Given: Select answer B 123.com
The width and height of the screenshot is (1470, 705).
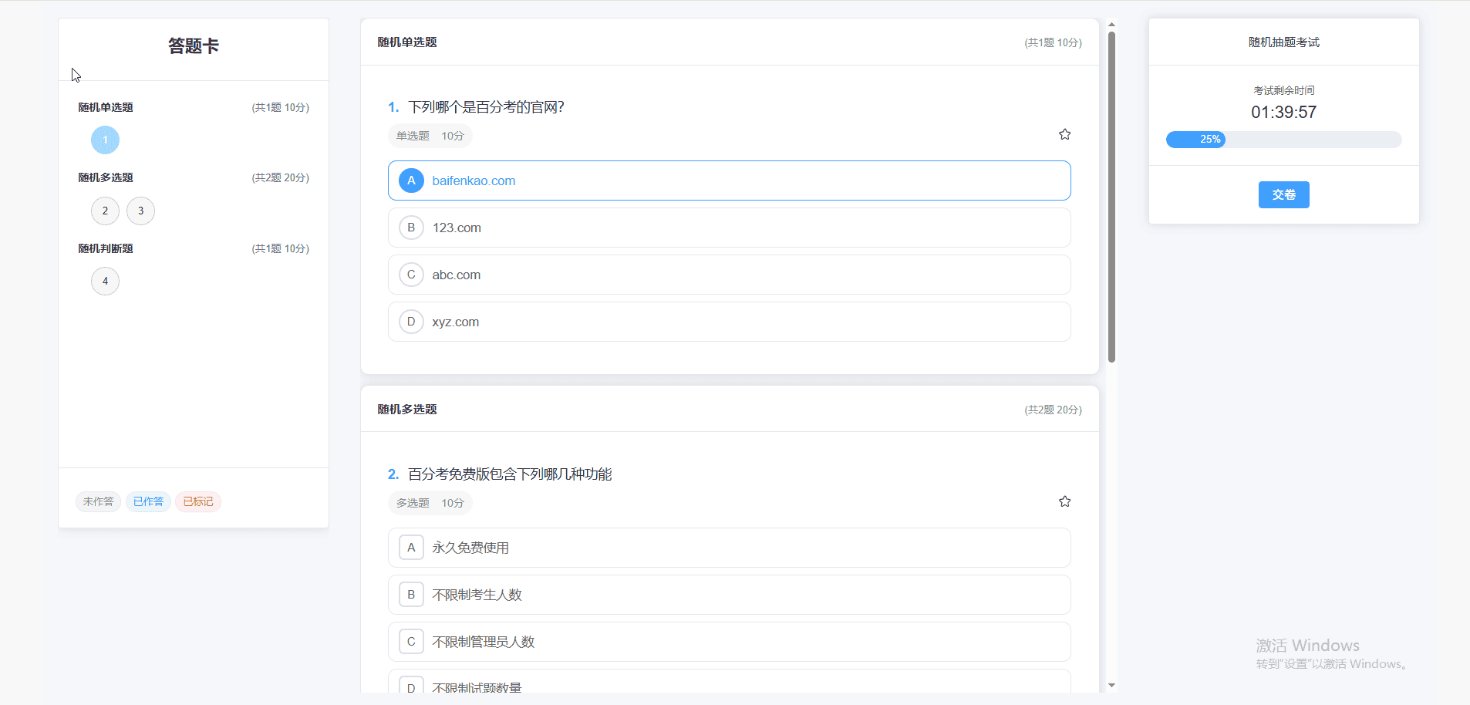Looking at the screenshot, I should [729, 227].
